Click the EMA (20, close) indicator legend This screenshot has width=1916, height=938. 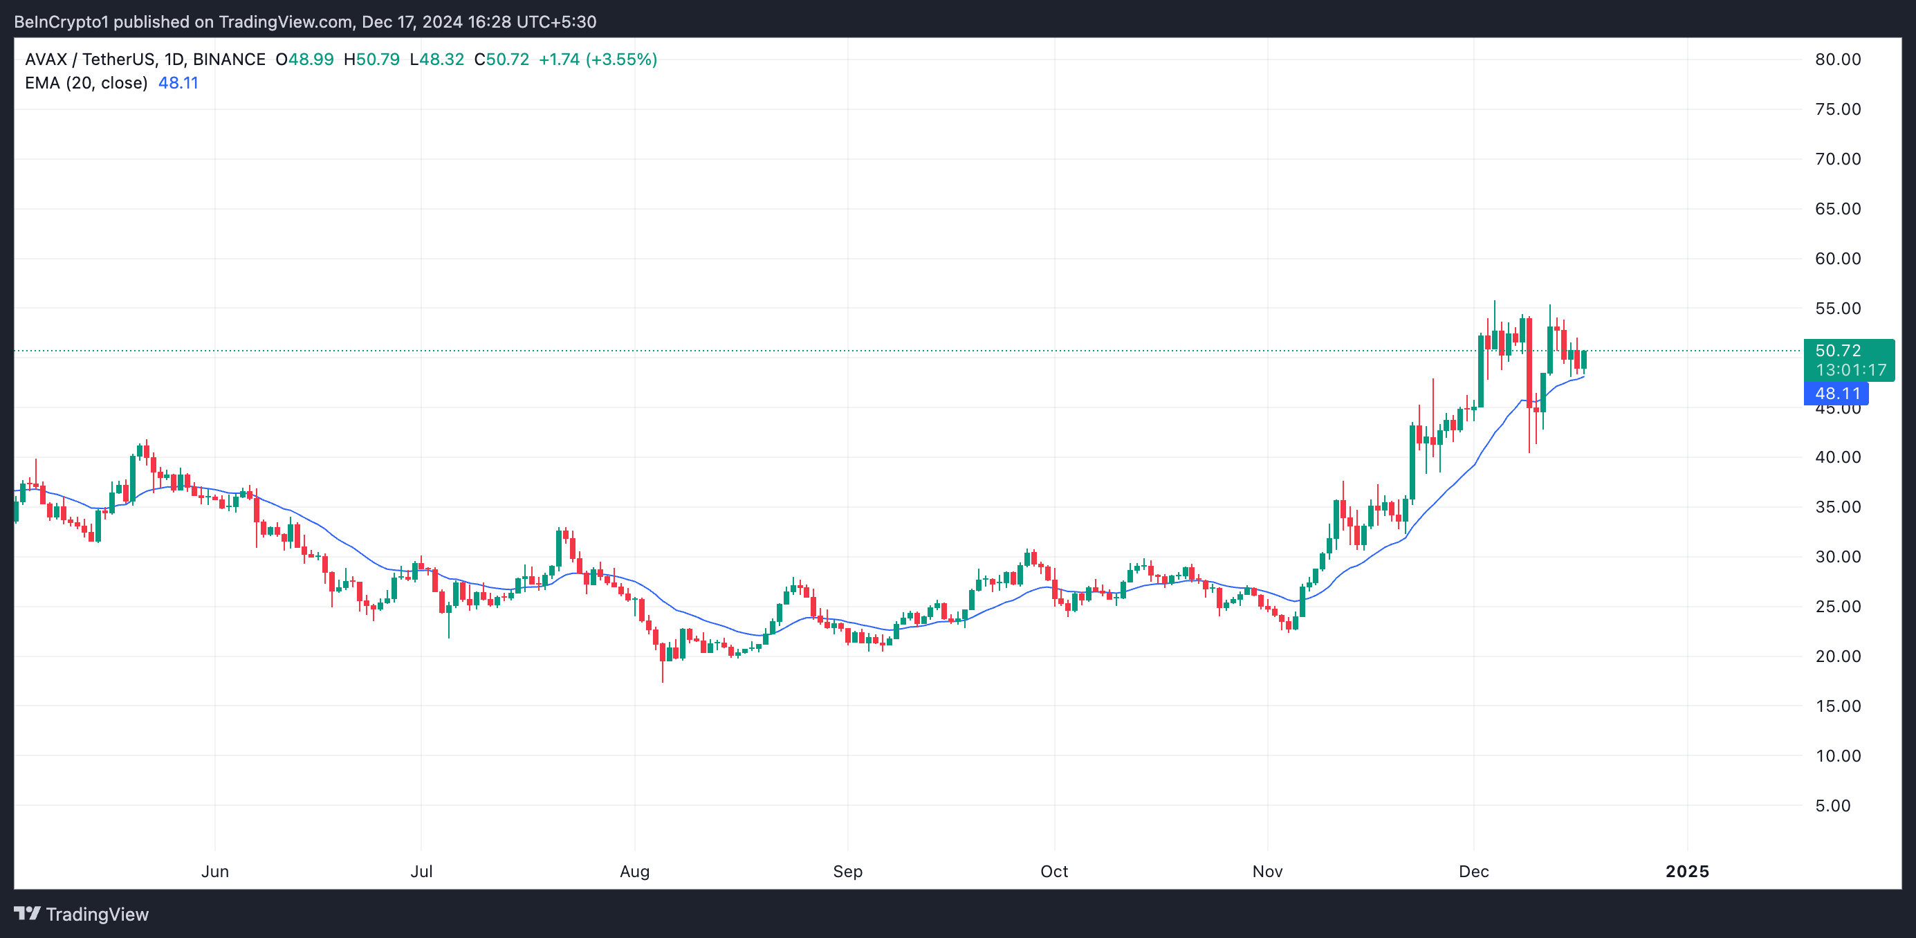click(86, 82)
